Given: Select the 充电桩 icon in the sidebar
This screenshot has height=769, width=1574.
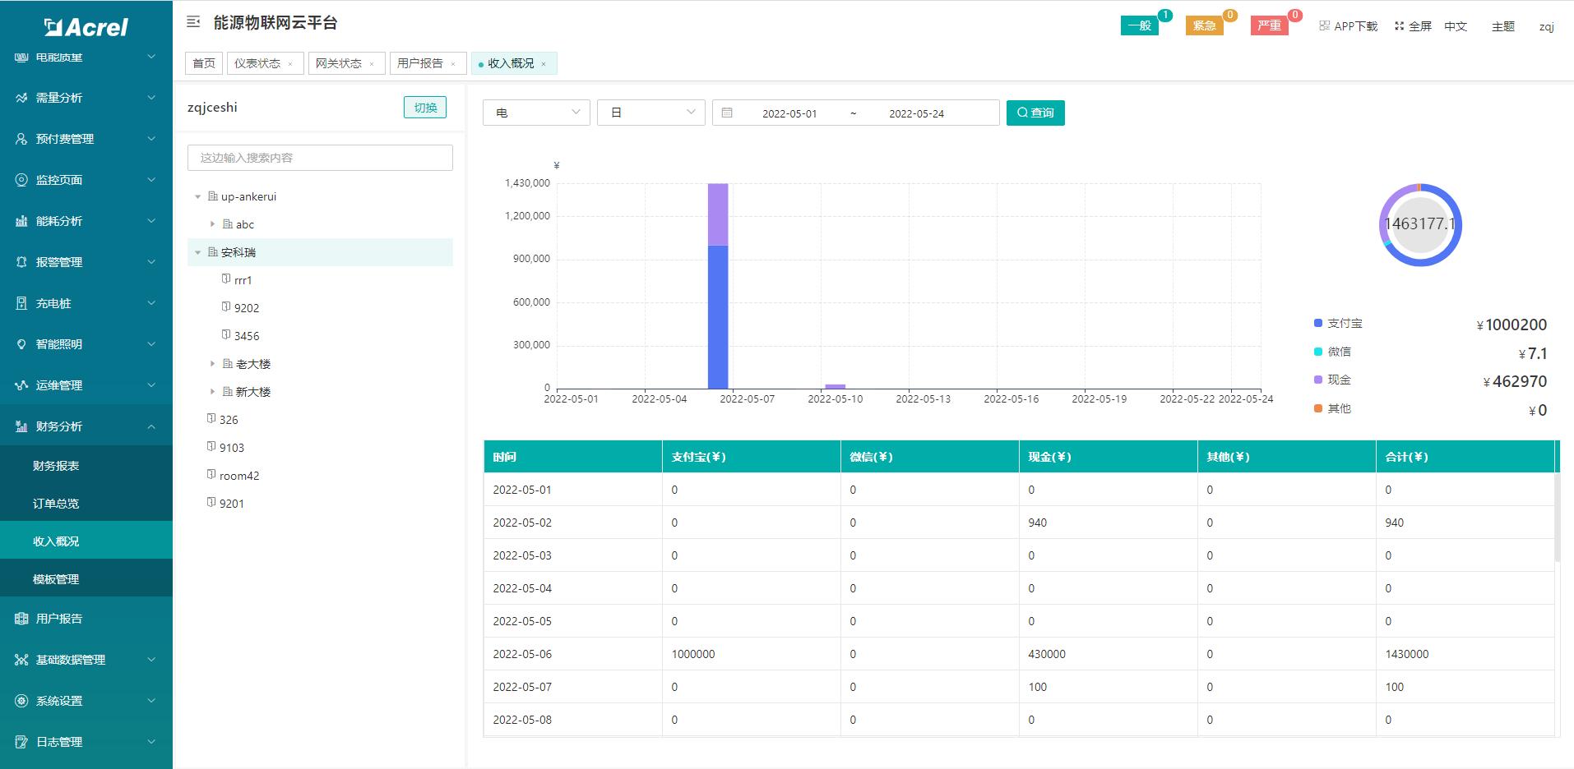Looking at the screenshot, I should click(21, 302).
